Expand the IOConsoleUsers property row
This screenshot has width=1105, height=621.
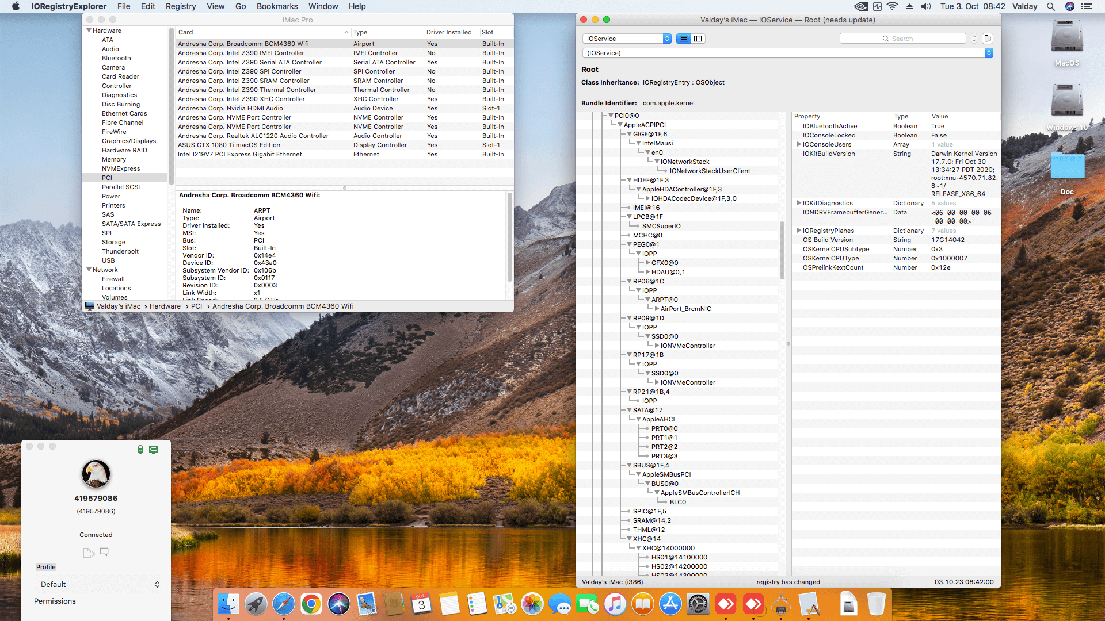pyautogui.click(x=799, y=144)
